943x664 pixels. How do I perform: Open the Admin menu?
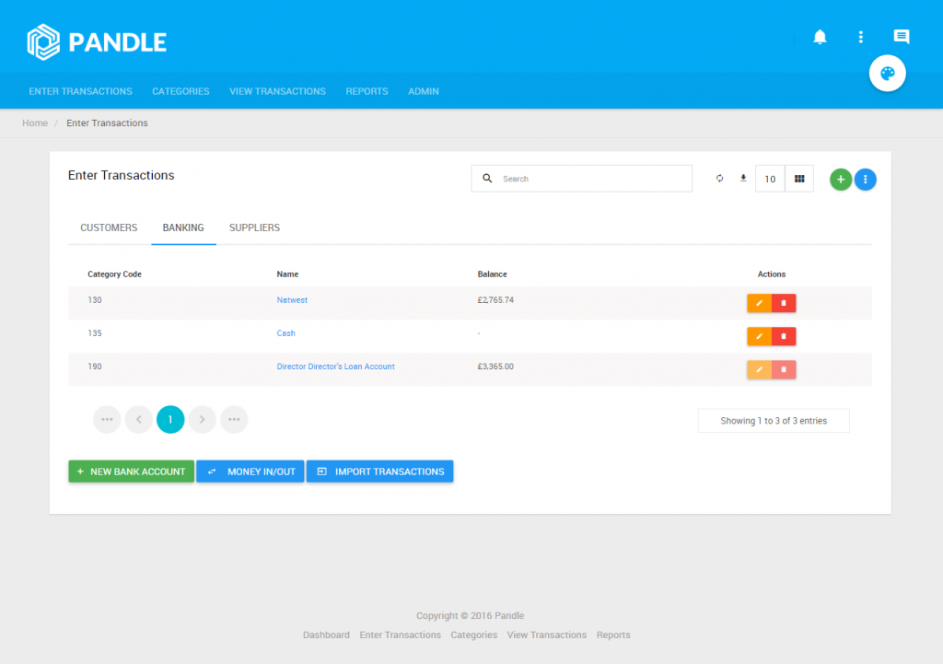424,91
